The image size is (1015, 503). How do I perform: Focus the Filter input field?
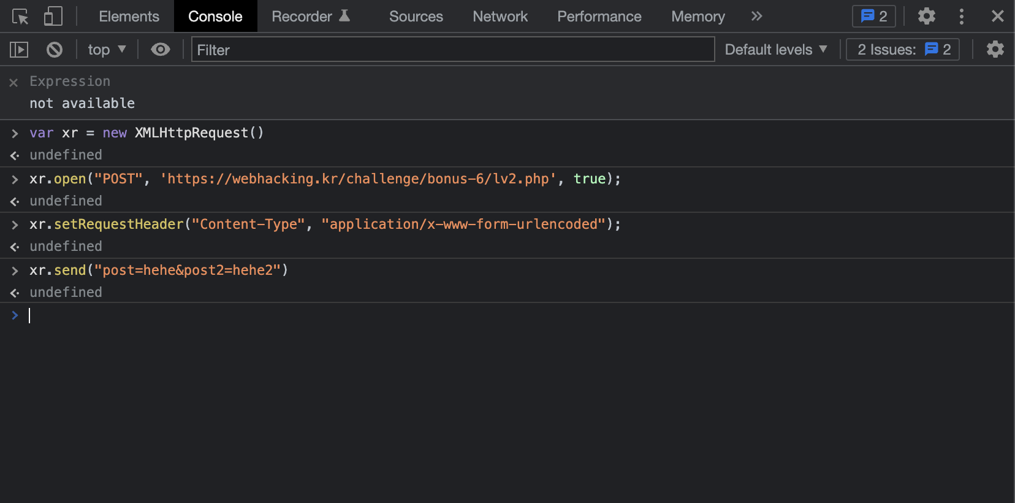point(453,50)
